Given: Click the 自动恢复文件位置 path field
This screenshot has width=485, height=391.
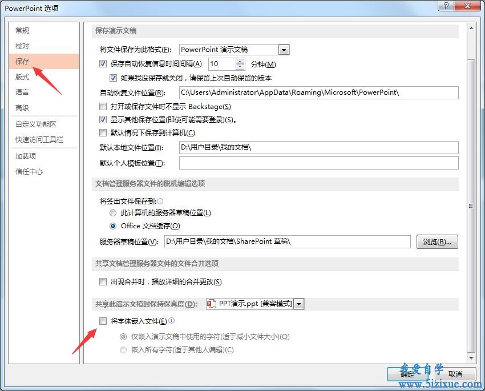Looking at the screenshot, I should 318,92.
